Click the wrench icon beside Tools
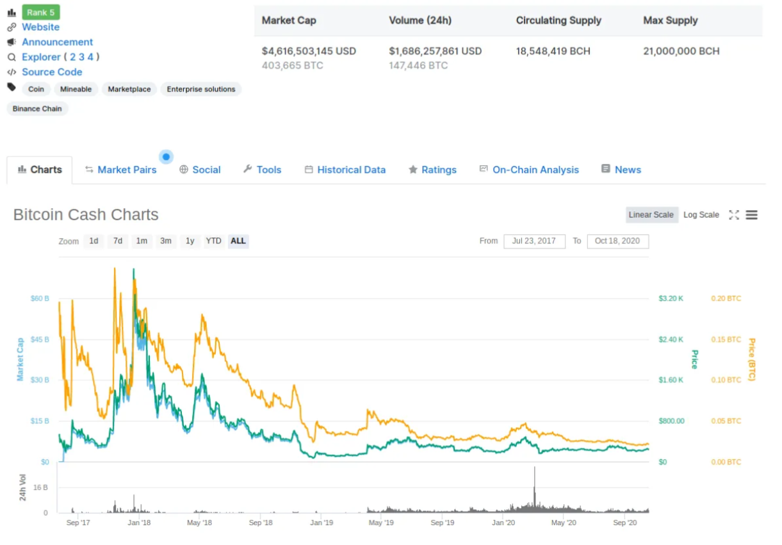 247,169
